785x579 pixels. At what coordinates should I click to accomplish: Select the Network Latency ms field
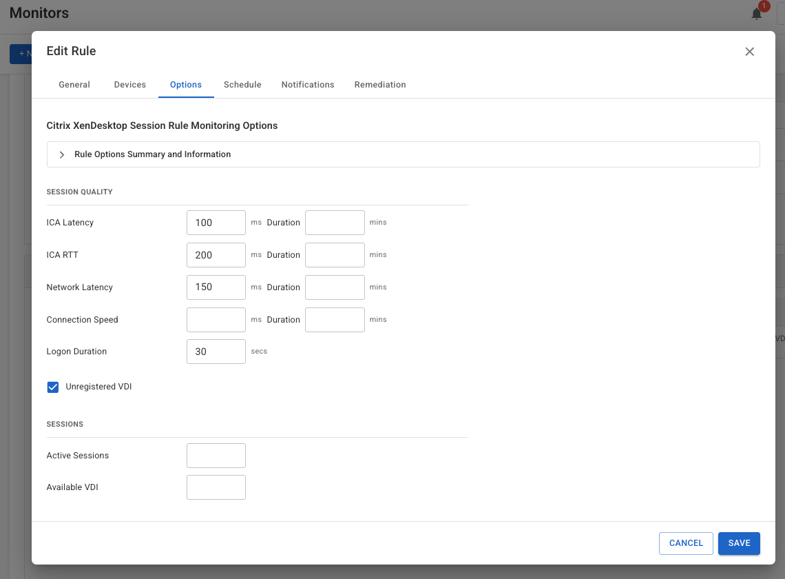[216, 287]
